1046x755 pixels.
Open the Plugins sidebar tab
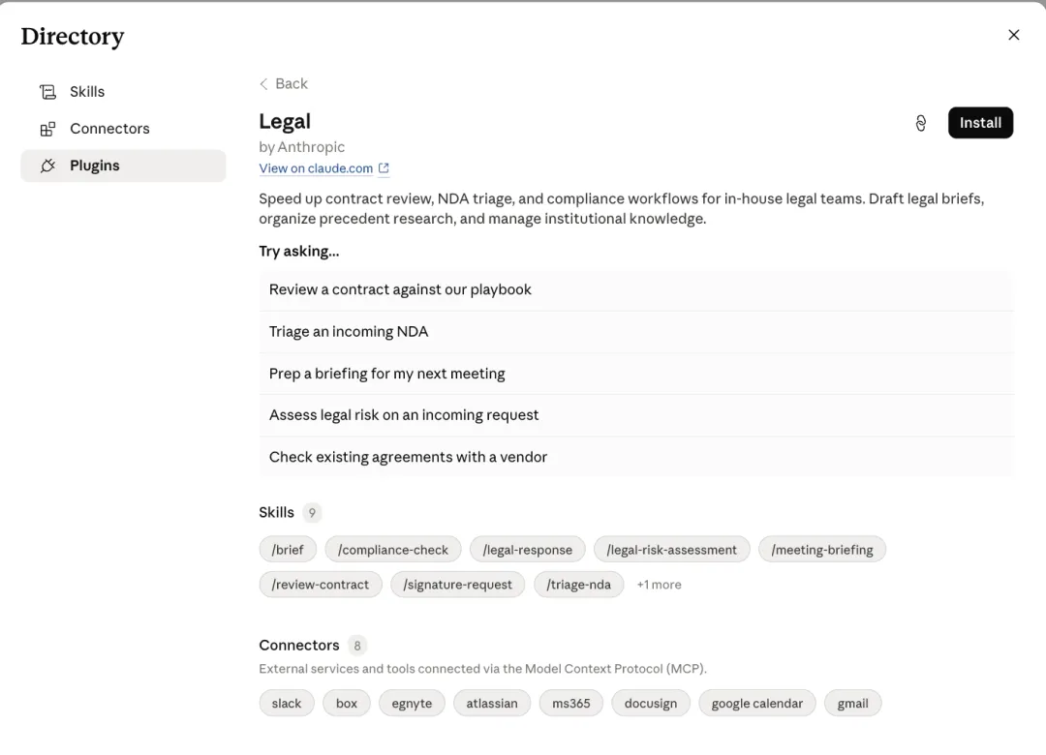pos(123,166)
